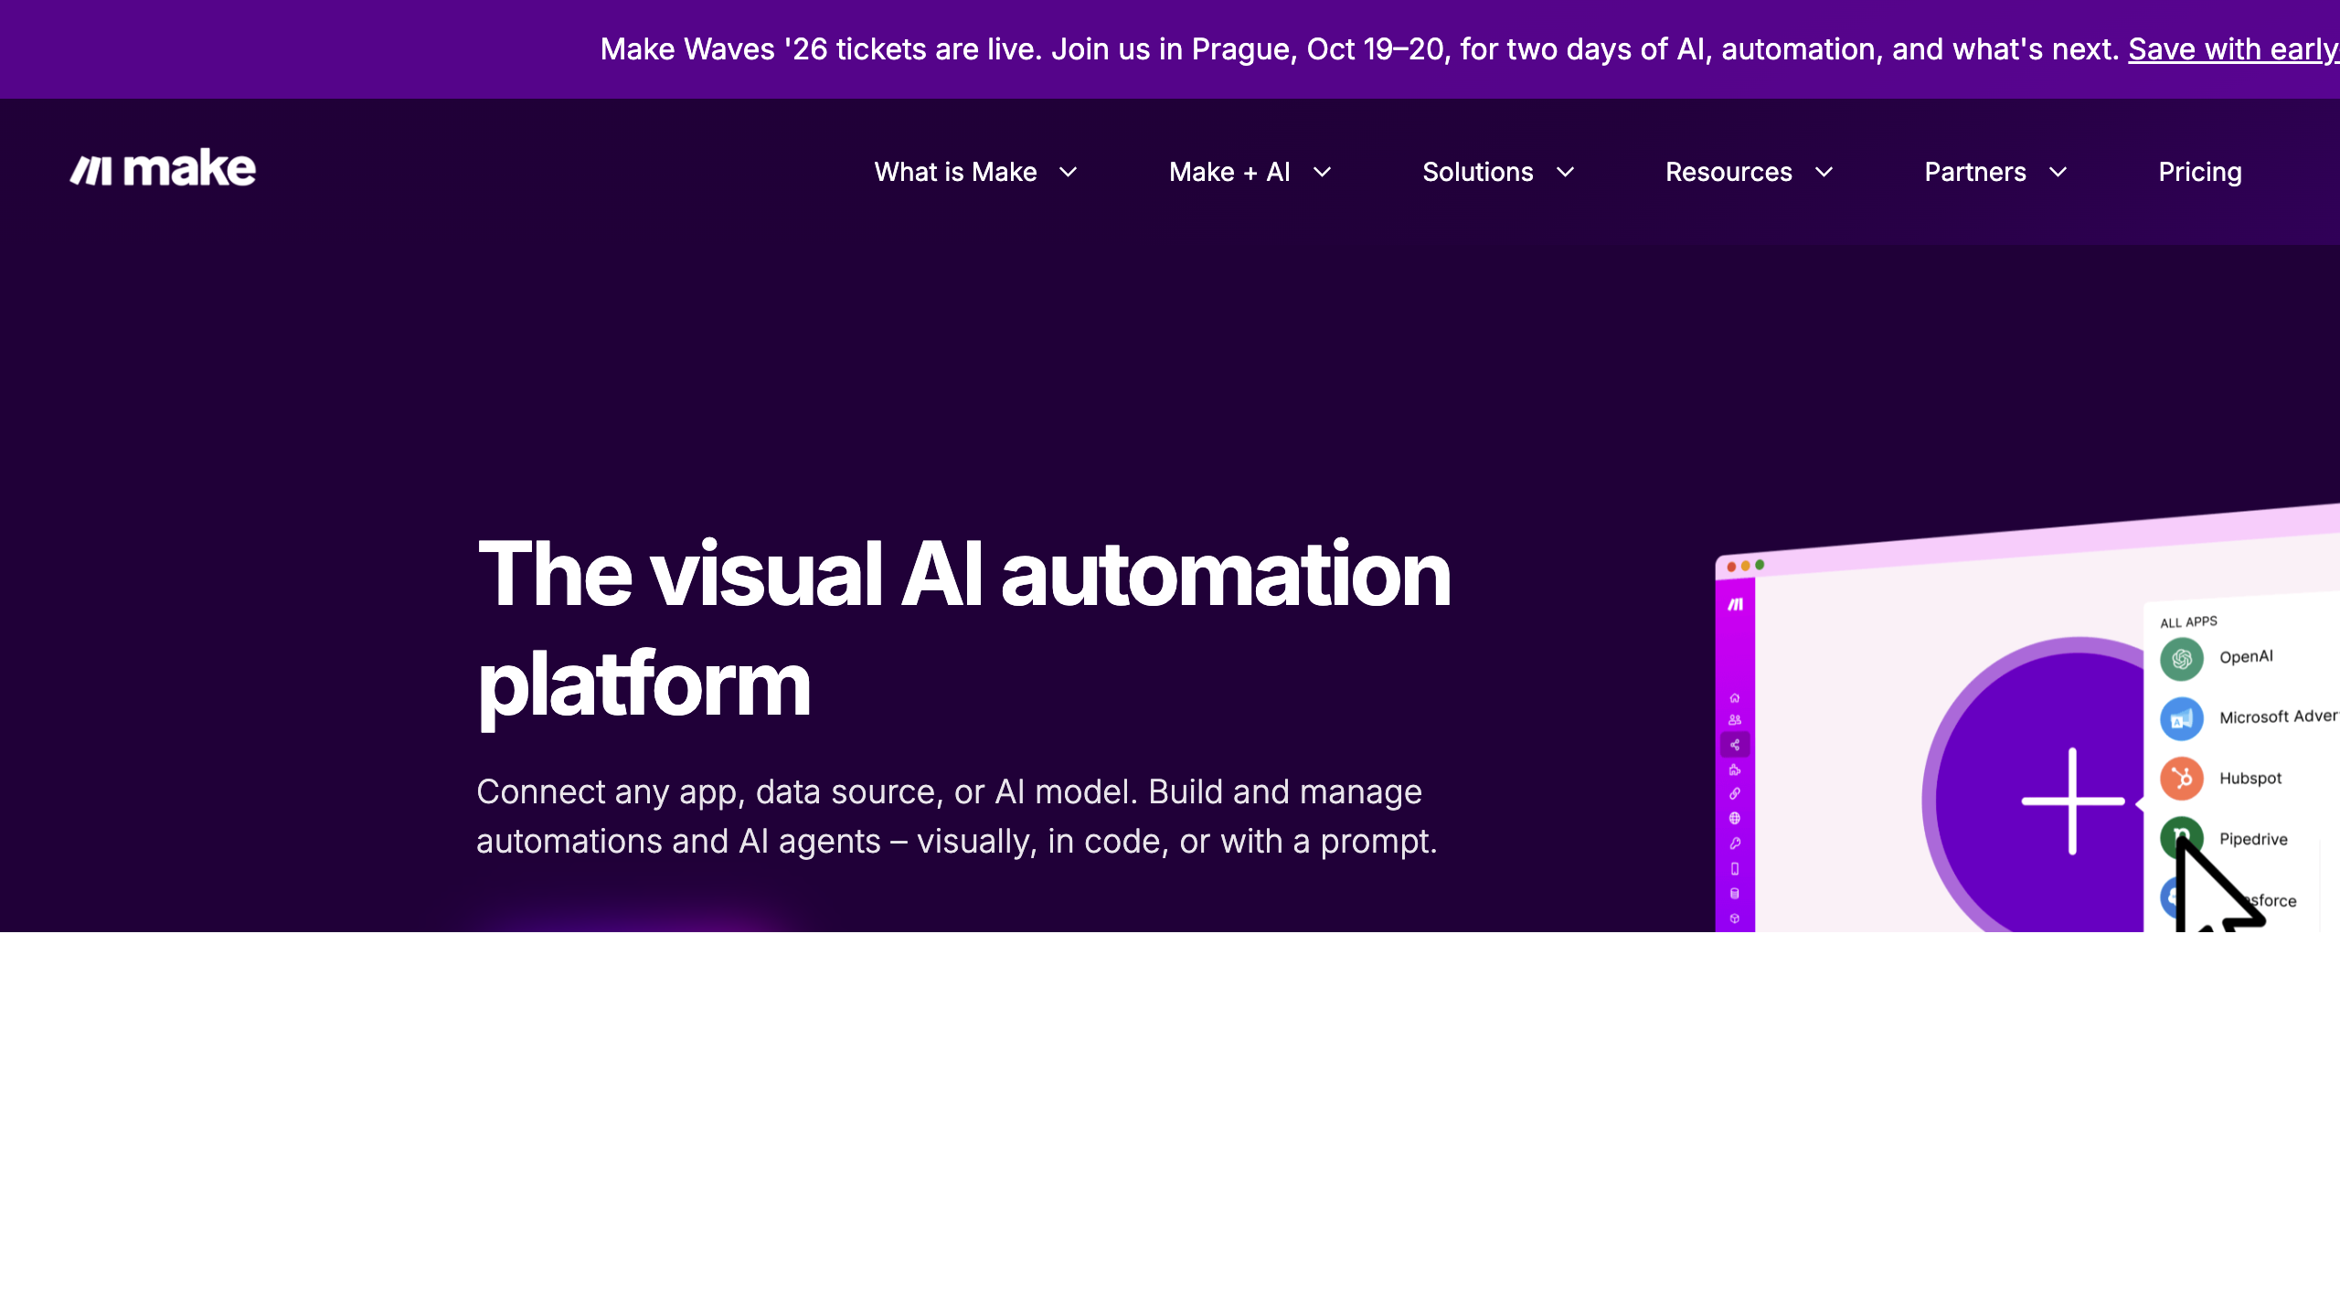The image size is (2340, 1316).
Task: Open the home icon in mockup sidebar
Action: click(x=1734, y=698)
